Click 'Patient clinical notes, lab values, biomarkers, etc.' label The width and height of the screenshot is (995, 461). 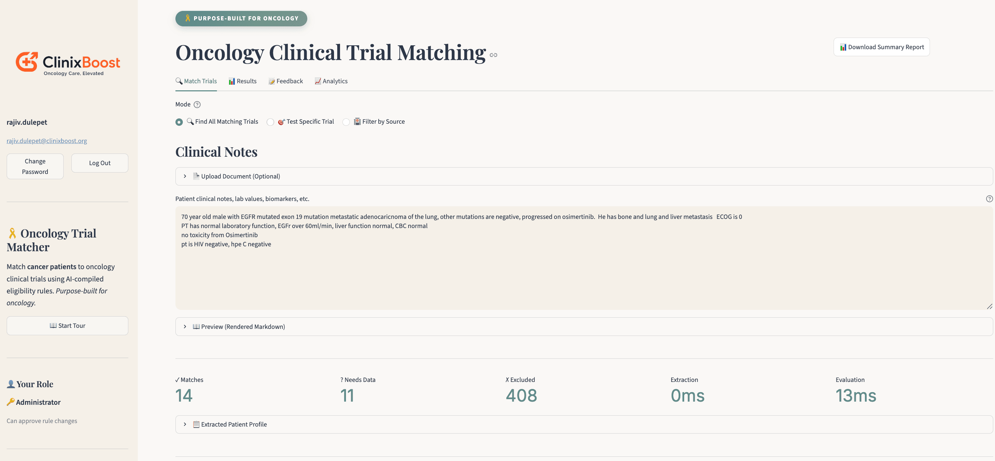click(x=242, y=199)
